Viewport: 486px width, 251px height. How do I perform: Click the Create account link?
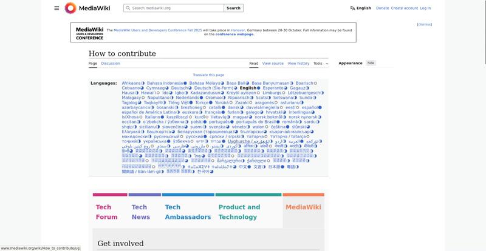pos(405,8)
